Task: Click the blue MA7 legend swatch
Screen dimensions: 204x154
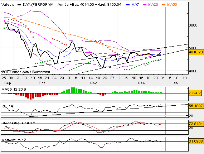Action: 128,5
